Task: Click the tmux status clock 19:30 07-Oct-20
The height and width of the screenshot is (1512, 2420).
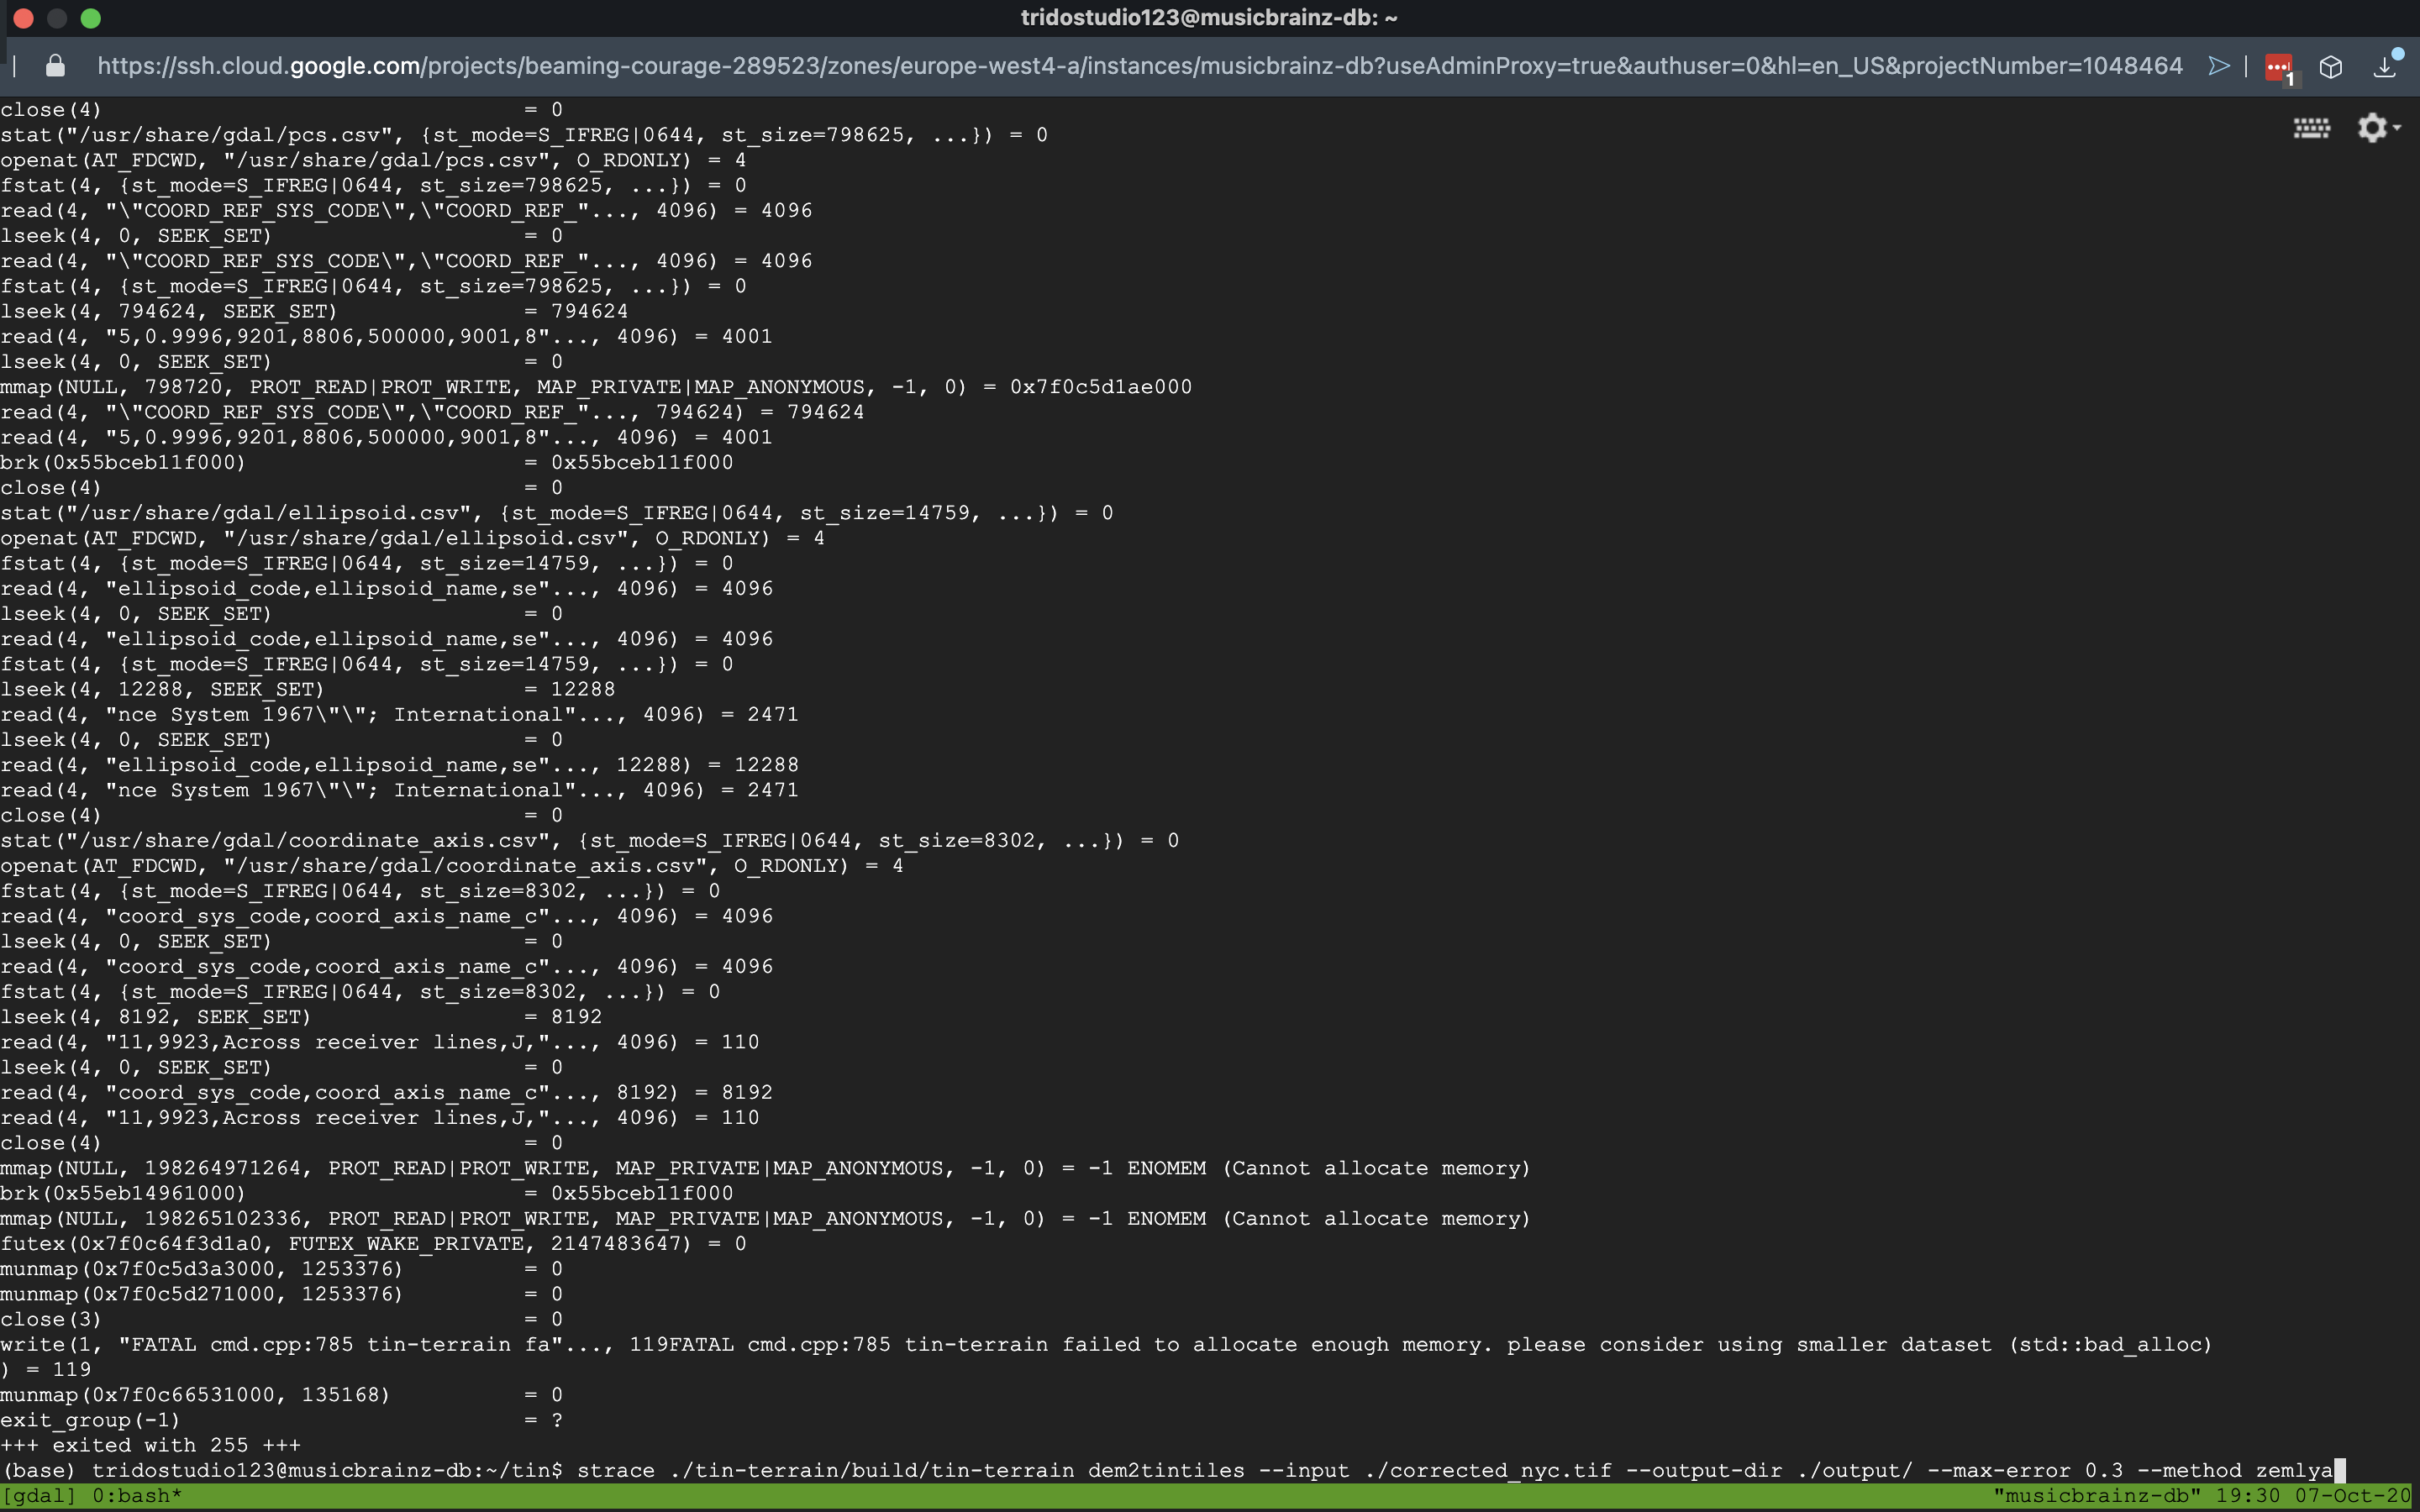Action: 2312,1496
